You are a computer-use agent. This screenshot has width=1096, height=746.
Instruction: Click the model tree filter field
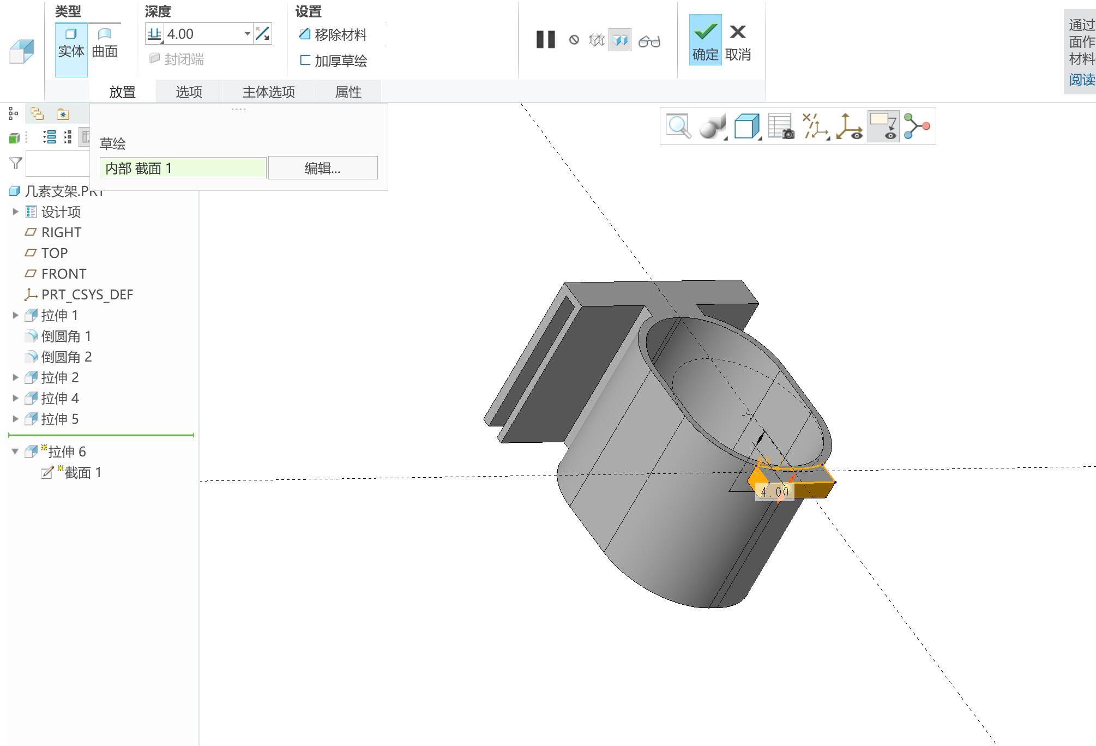click(57, 164)
